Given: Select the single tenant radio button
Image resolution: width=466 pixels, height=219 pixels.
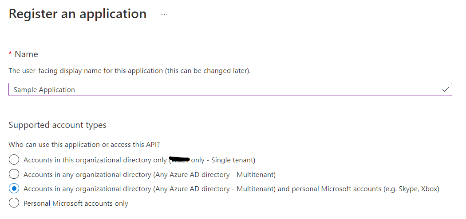Looking at the screenshot, I should 14,160.
